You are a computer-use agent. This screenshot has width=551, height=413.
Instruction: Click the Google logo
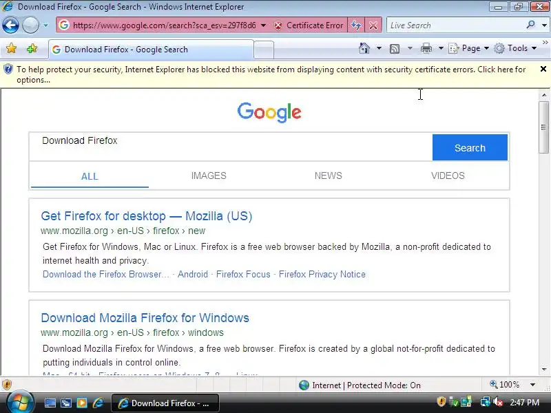(x=269, y=112)
